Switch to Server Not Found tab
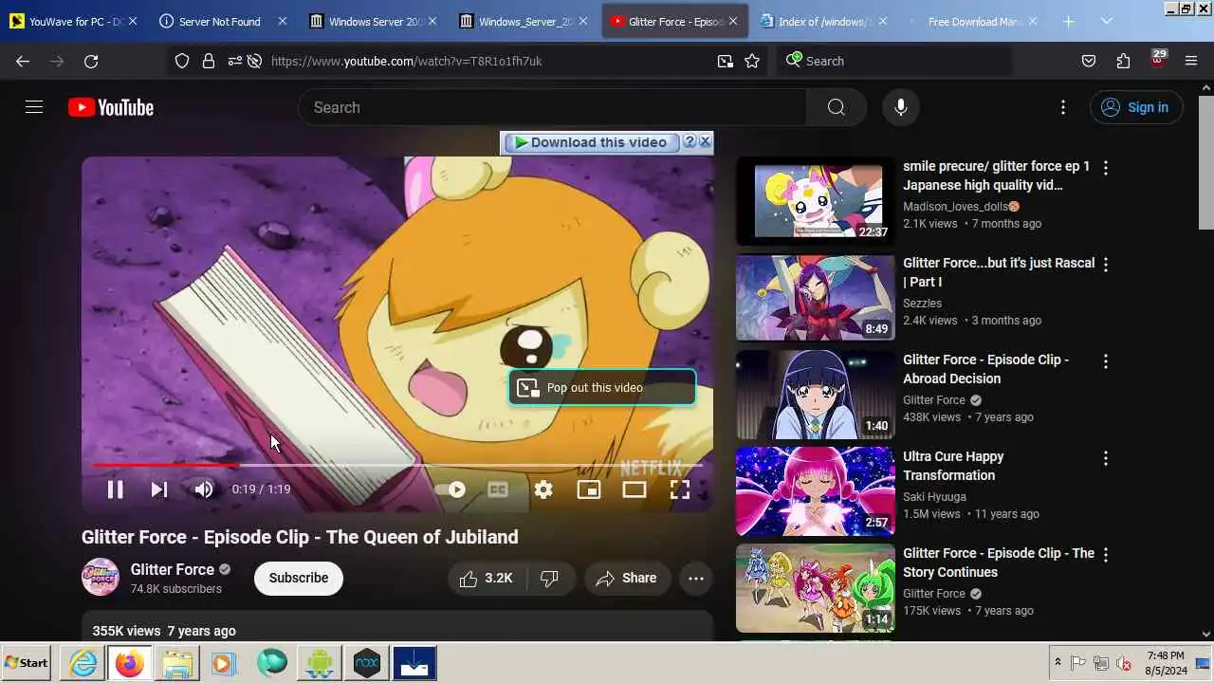Viewport: 1214px width, 683px height. (x=223, y=21)
